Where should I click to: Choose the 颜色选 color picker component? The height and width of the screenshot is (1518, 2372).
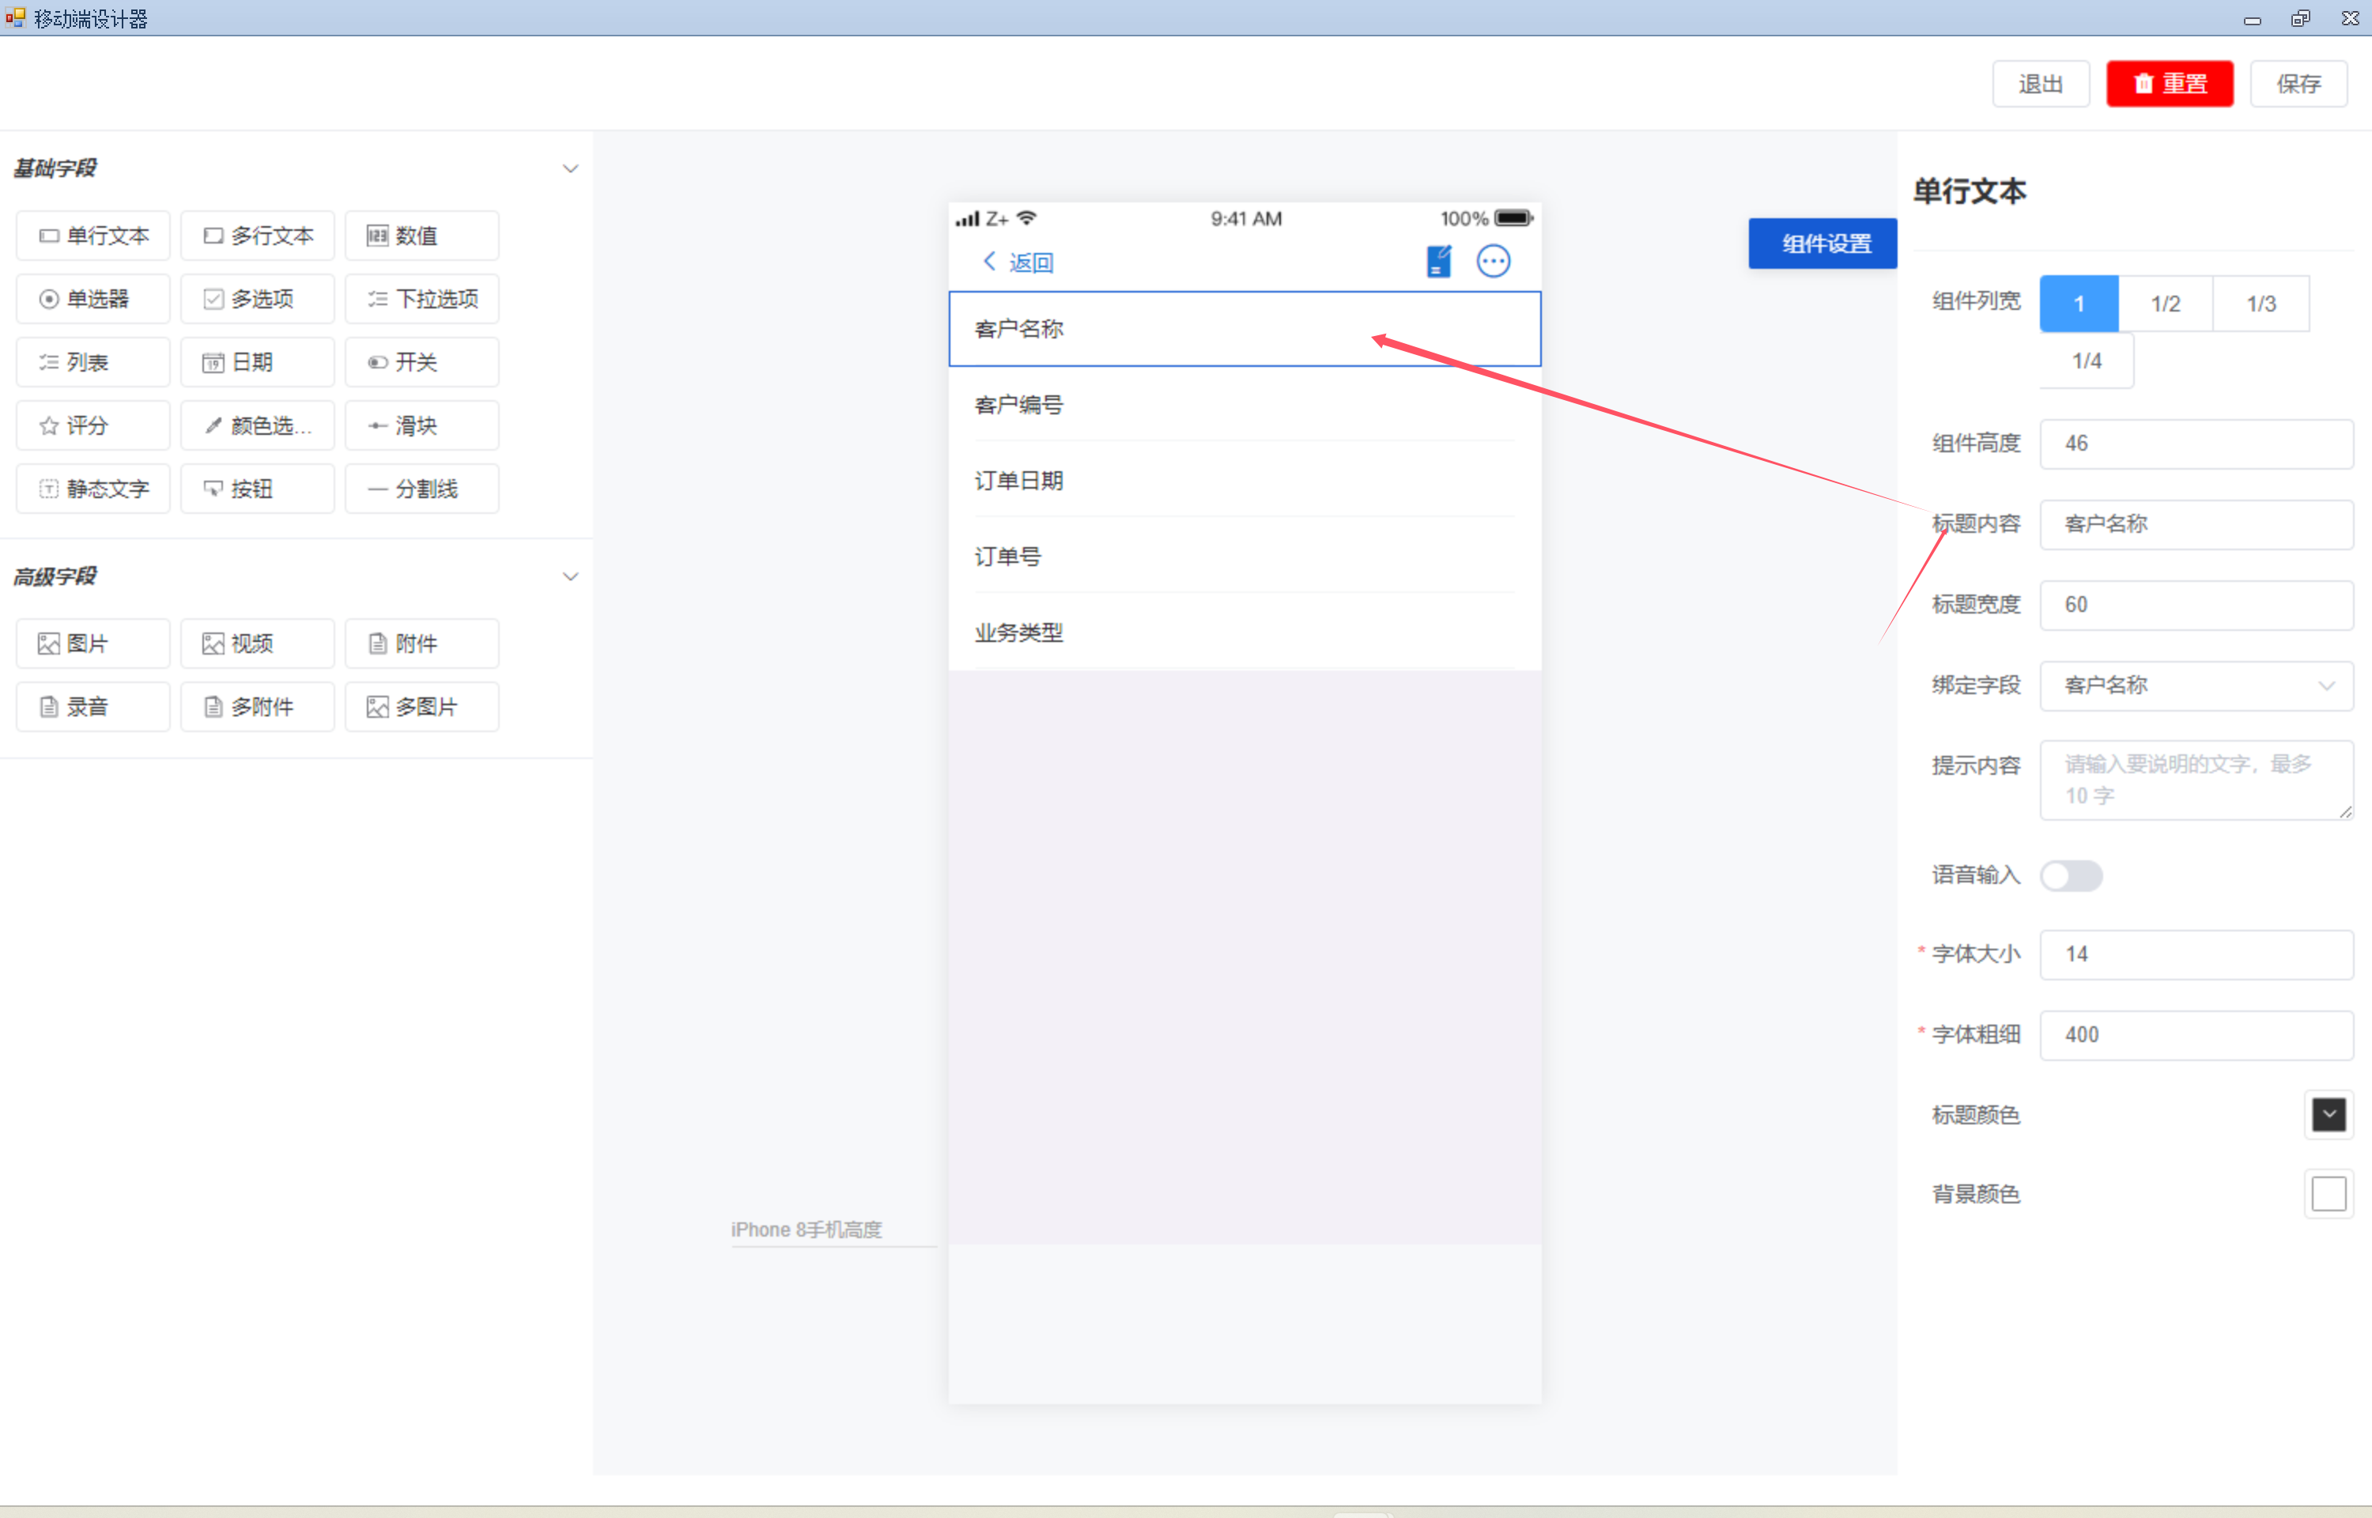coord(257,426)
